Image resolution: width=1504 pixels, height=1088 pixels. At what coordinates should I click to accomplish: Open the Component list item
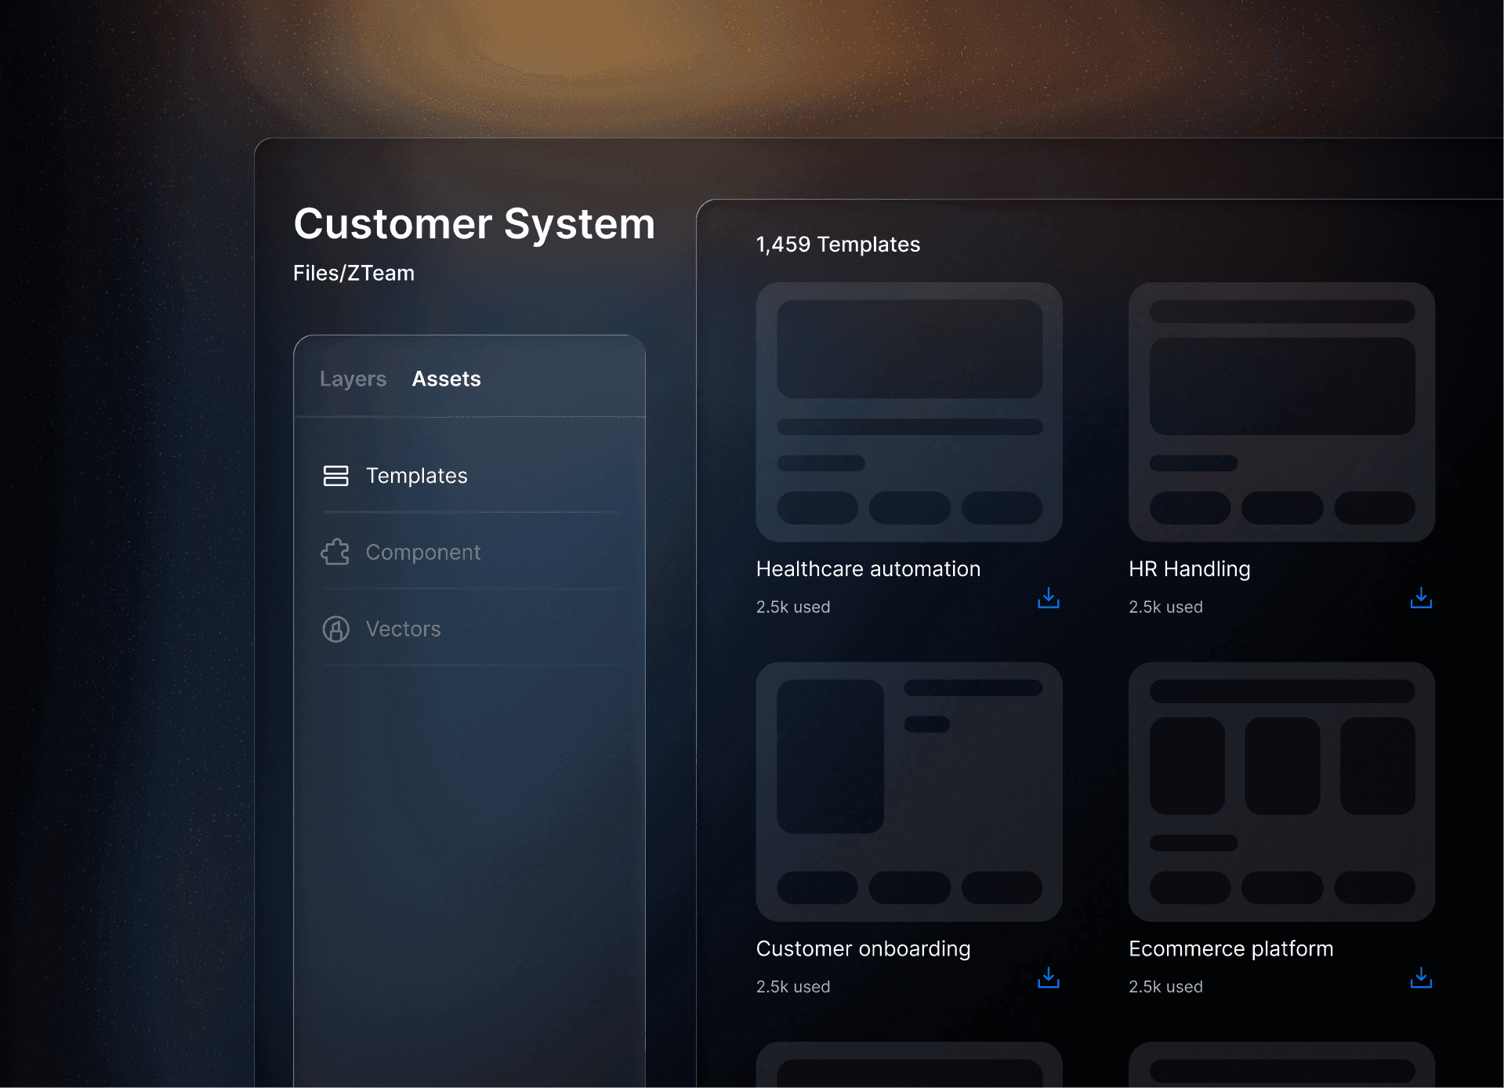tap(473, 552)
